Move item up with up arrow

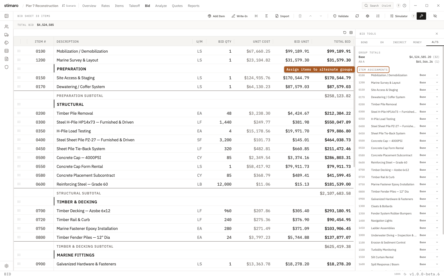(311, 16)
